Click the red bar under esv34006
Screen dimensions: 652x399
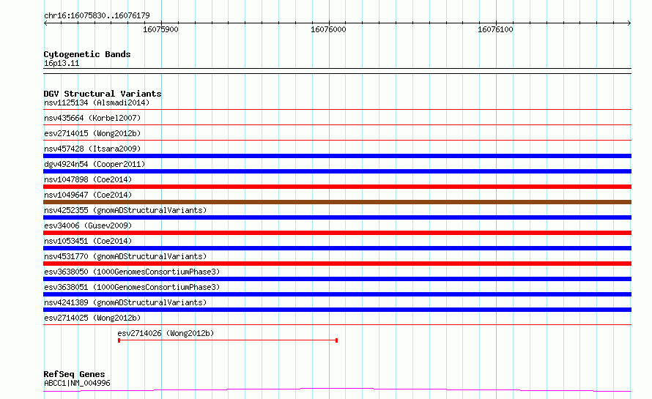tap(337, 233)
